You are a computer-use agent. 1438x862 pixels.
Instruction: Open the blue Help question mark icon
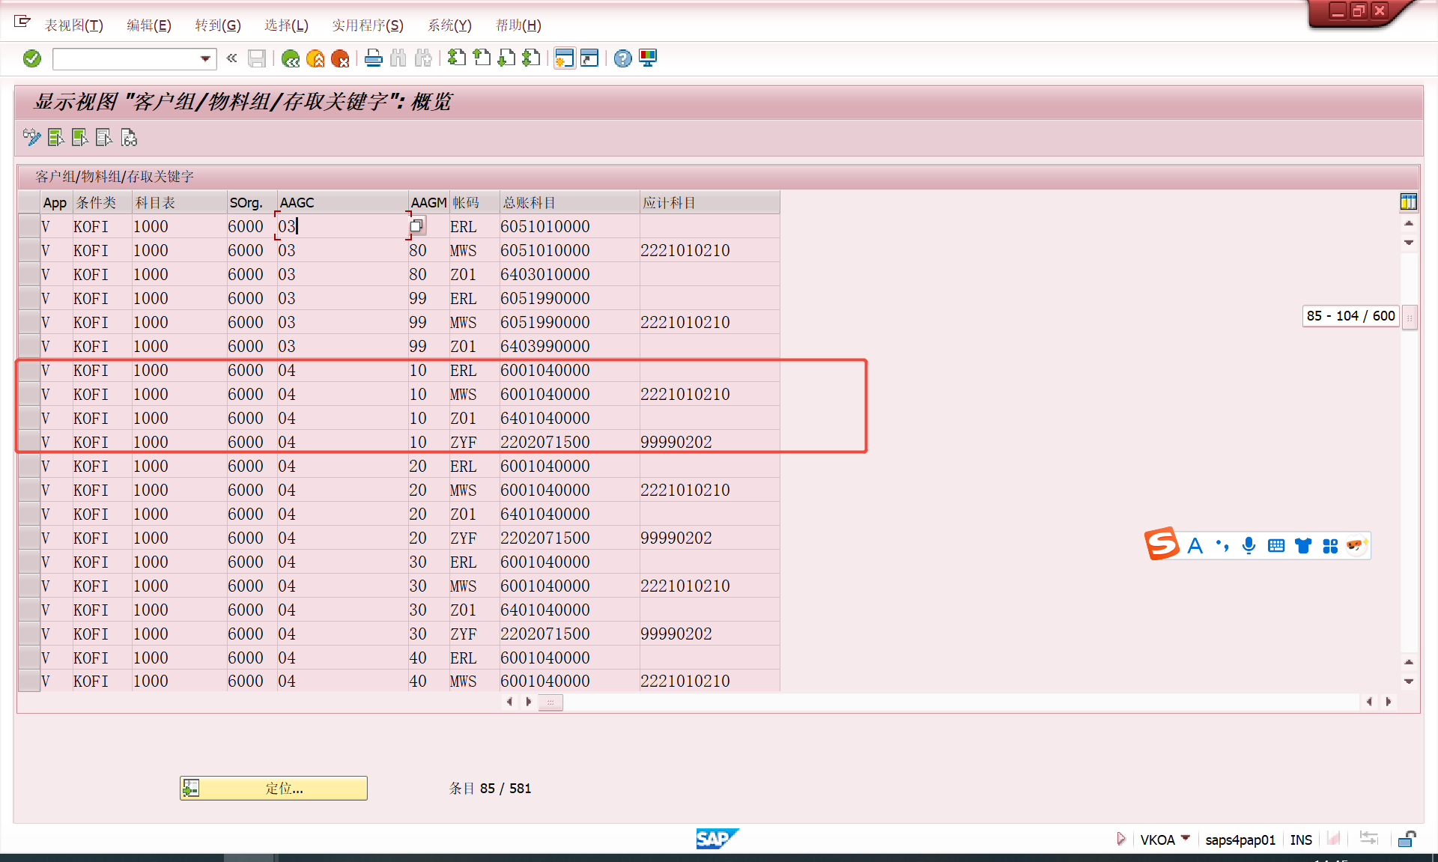point(622,58)
